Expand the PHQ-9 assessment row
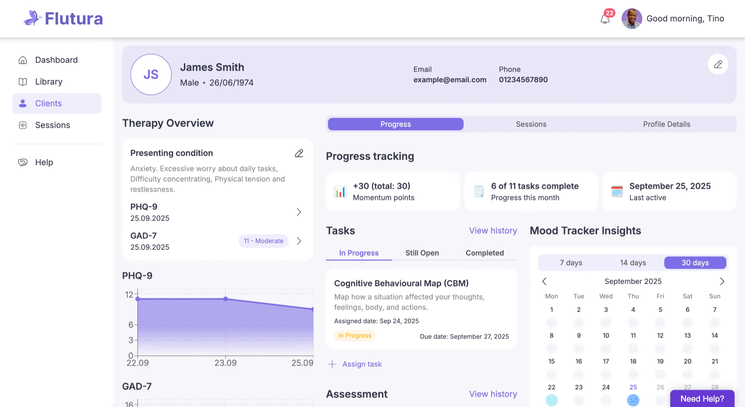745x407 pixels. (x=299, y=212)
